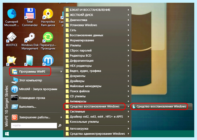The image size is (197, 140).
Task: Open the folder with magnifier desktop icon
Action: coord(11,61)
